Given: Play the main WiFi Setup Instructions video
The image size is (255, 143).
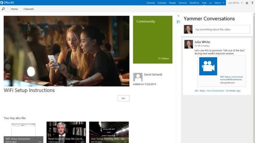Looking at the screenshot, I should pos(67,51).
